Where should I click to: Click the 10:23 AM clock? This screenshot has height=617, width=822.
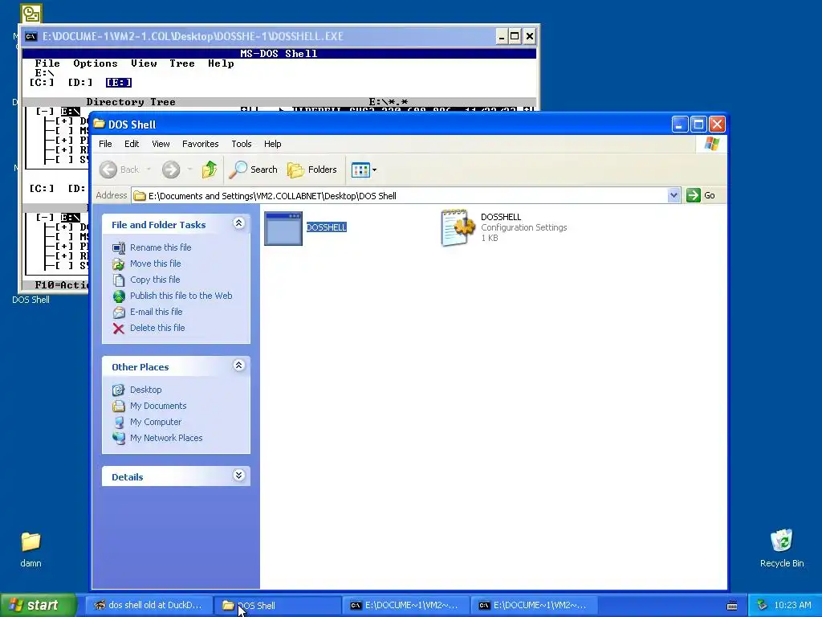tap(792, 605)
